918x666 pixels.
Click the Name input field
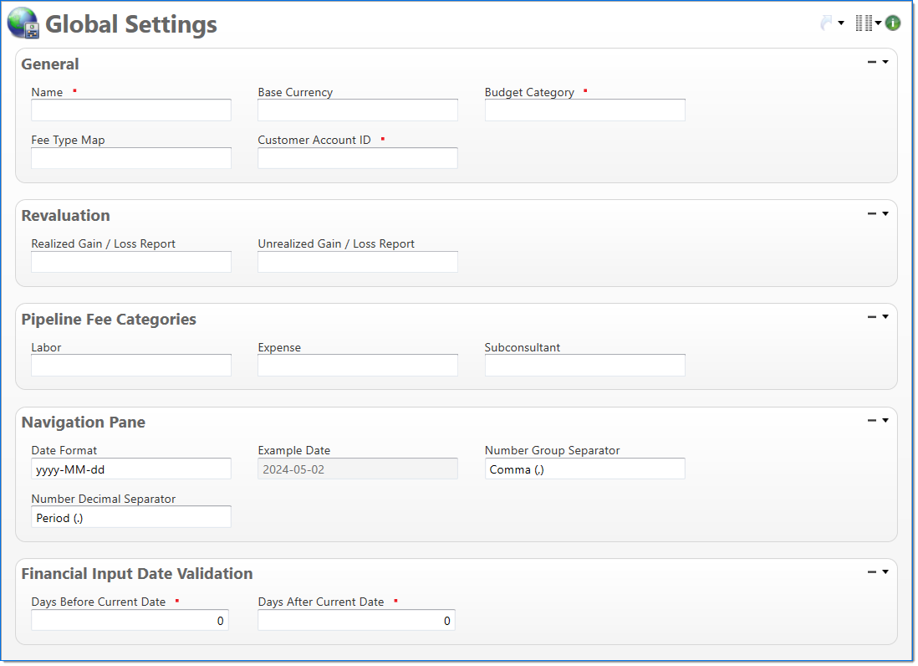pyautogui.click(x=131, y=110)
